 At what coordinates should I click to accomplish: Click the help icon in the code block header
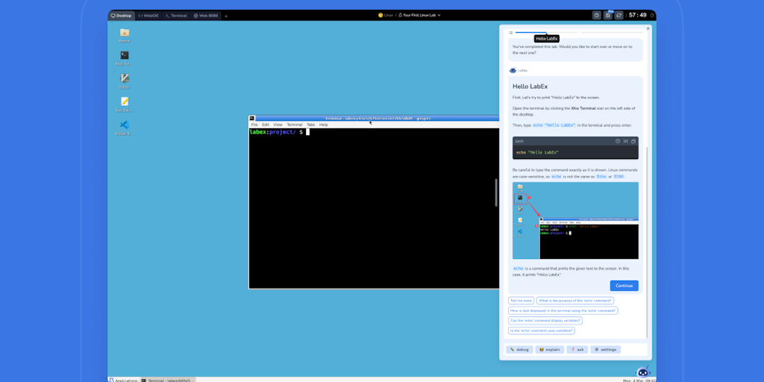pyautogui.click(x=618, y=141)
